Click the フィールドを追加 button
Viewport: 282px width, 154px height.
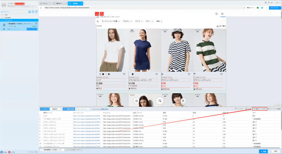[275, 109]
